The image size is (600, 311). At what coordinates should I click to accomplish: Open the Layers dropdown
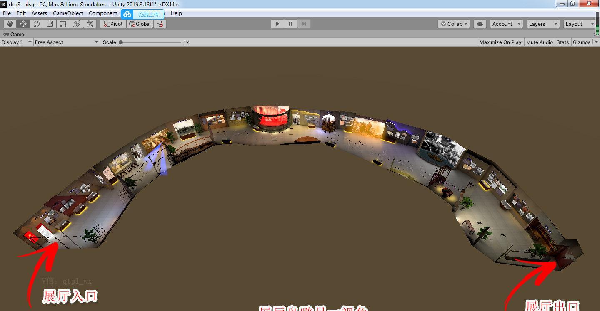(543, 24)
